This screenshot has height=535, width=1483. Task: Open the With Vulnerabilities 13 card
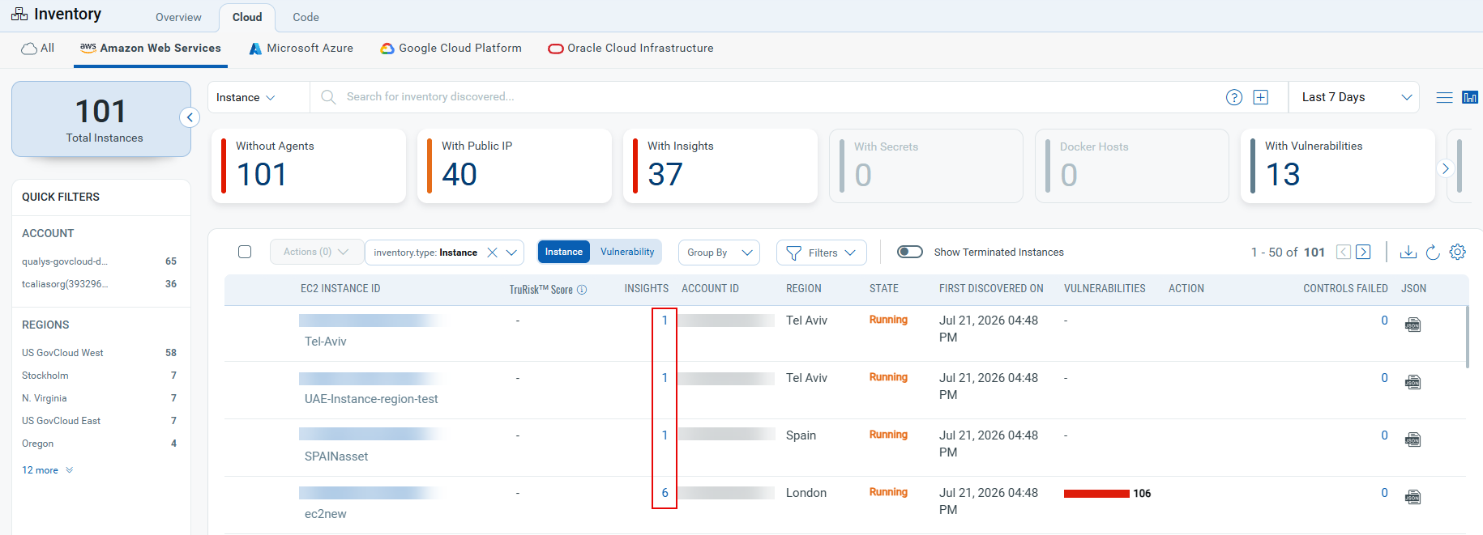click(1338, 166)
